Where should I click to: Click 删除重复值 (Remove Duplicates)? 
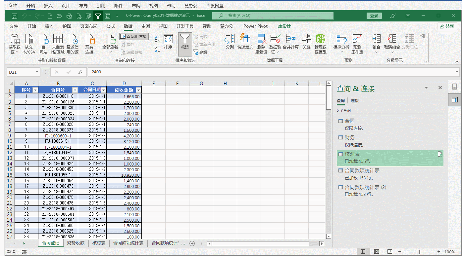coord(261,44)
